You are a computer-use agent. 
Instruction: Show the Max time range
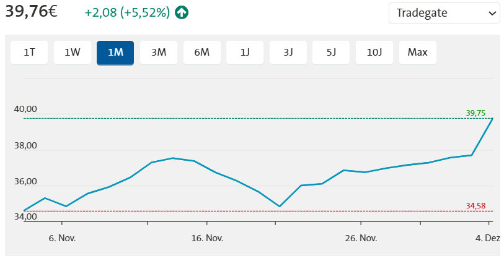418,53
